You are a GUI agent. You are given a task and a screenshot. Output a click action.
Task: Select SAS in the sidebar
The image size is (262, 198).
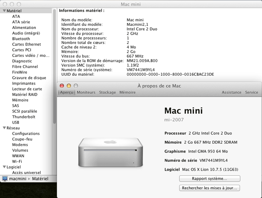(x=16, y=105)
